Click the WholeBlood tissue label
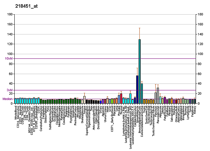This screenshot has height=151, width=210. [16, 112]
